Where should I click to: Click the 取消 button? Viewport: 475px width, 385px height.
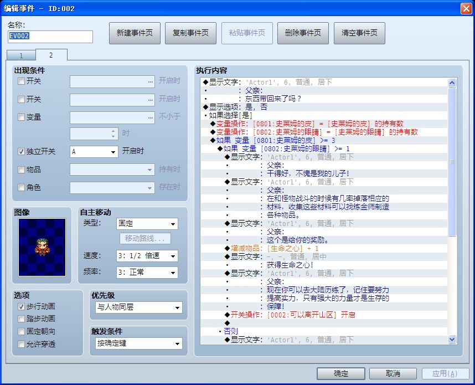click(393, 373)
